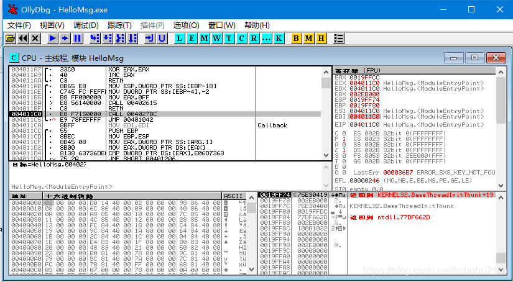Open Threads window with T button

click(x=229, y=39)
